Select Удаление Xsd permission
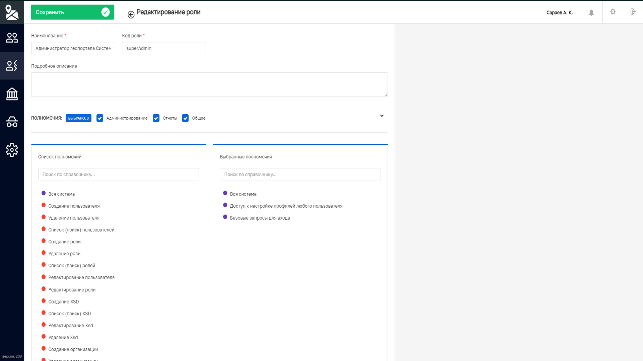This screenshot has height=361, width=643. point(63,338)
